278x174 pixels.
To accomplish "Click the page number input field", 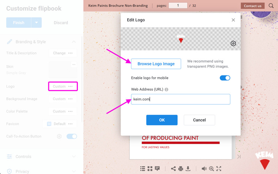I will pos(178,6).
